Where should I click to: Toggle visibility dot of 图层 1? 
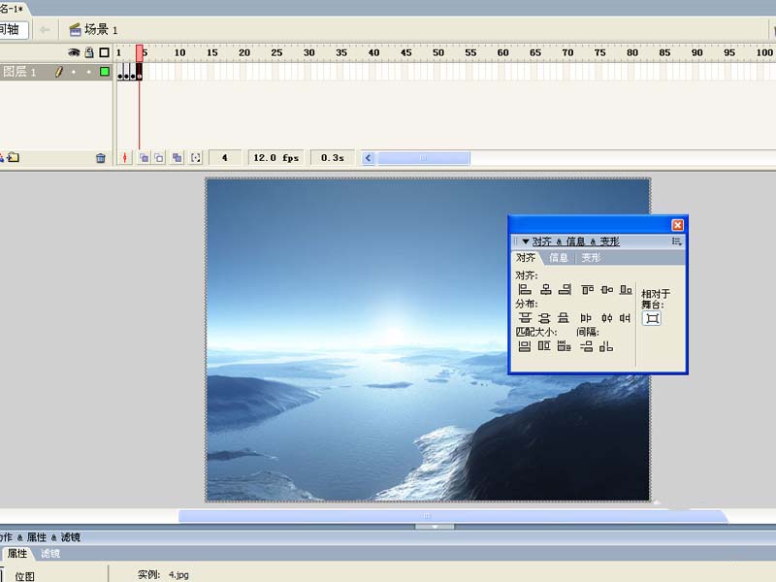click(74, 72)
